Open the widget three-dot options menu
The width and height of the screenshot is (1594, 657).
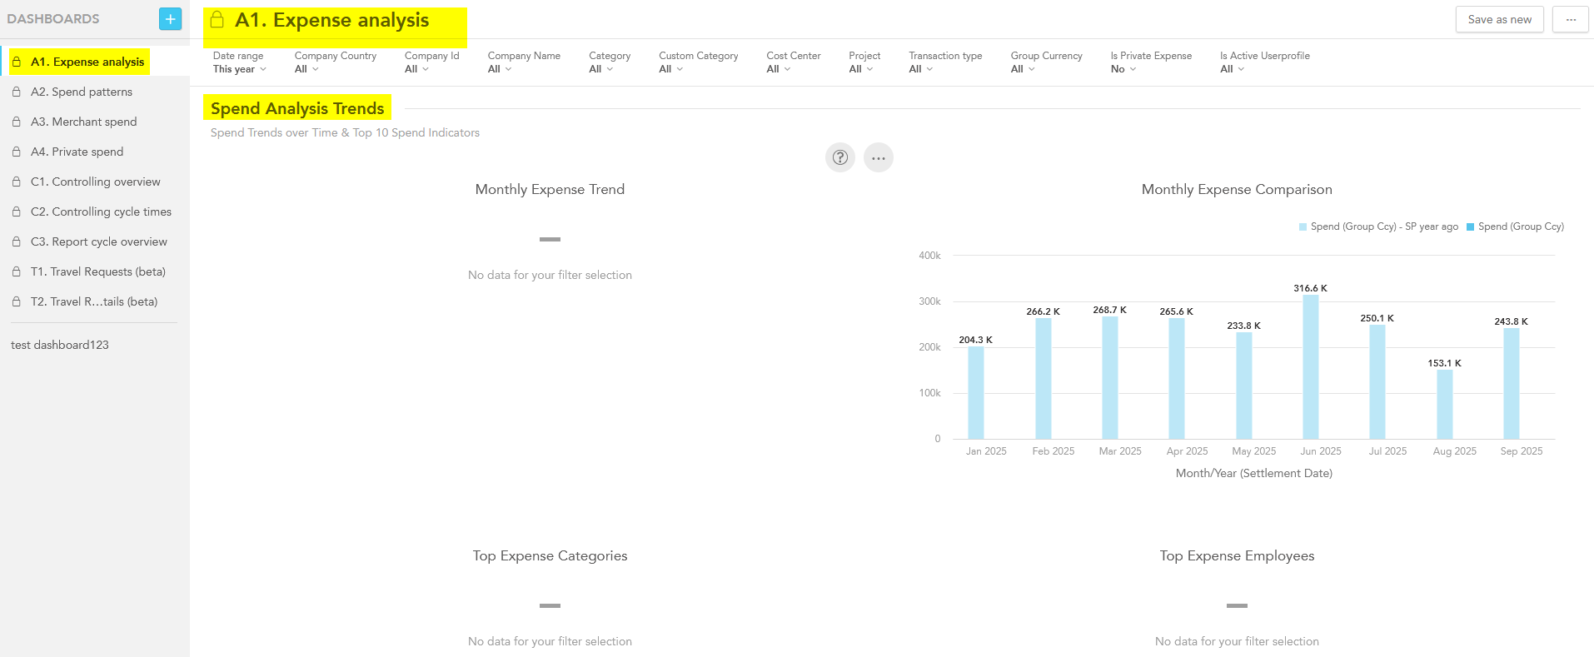(x=878, y=157)
